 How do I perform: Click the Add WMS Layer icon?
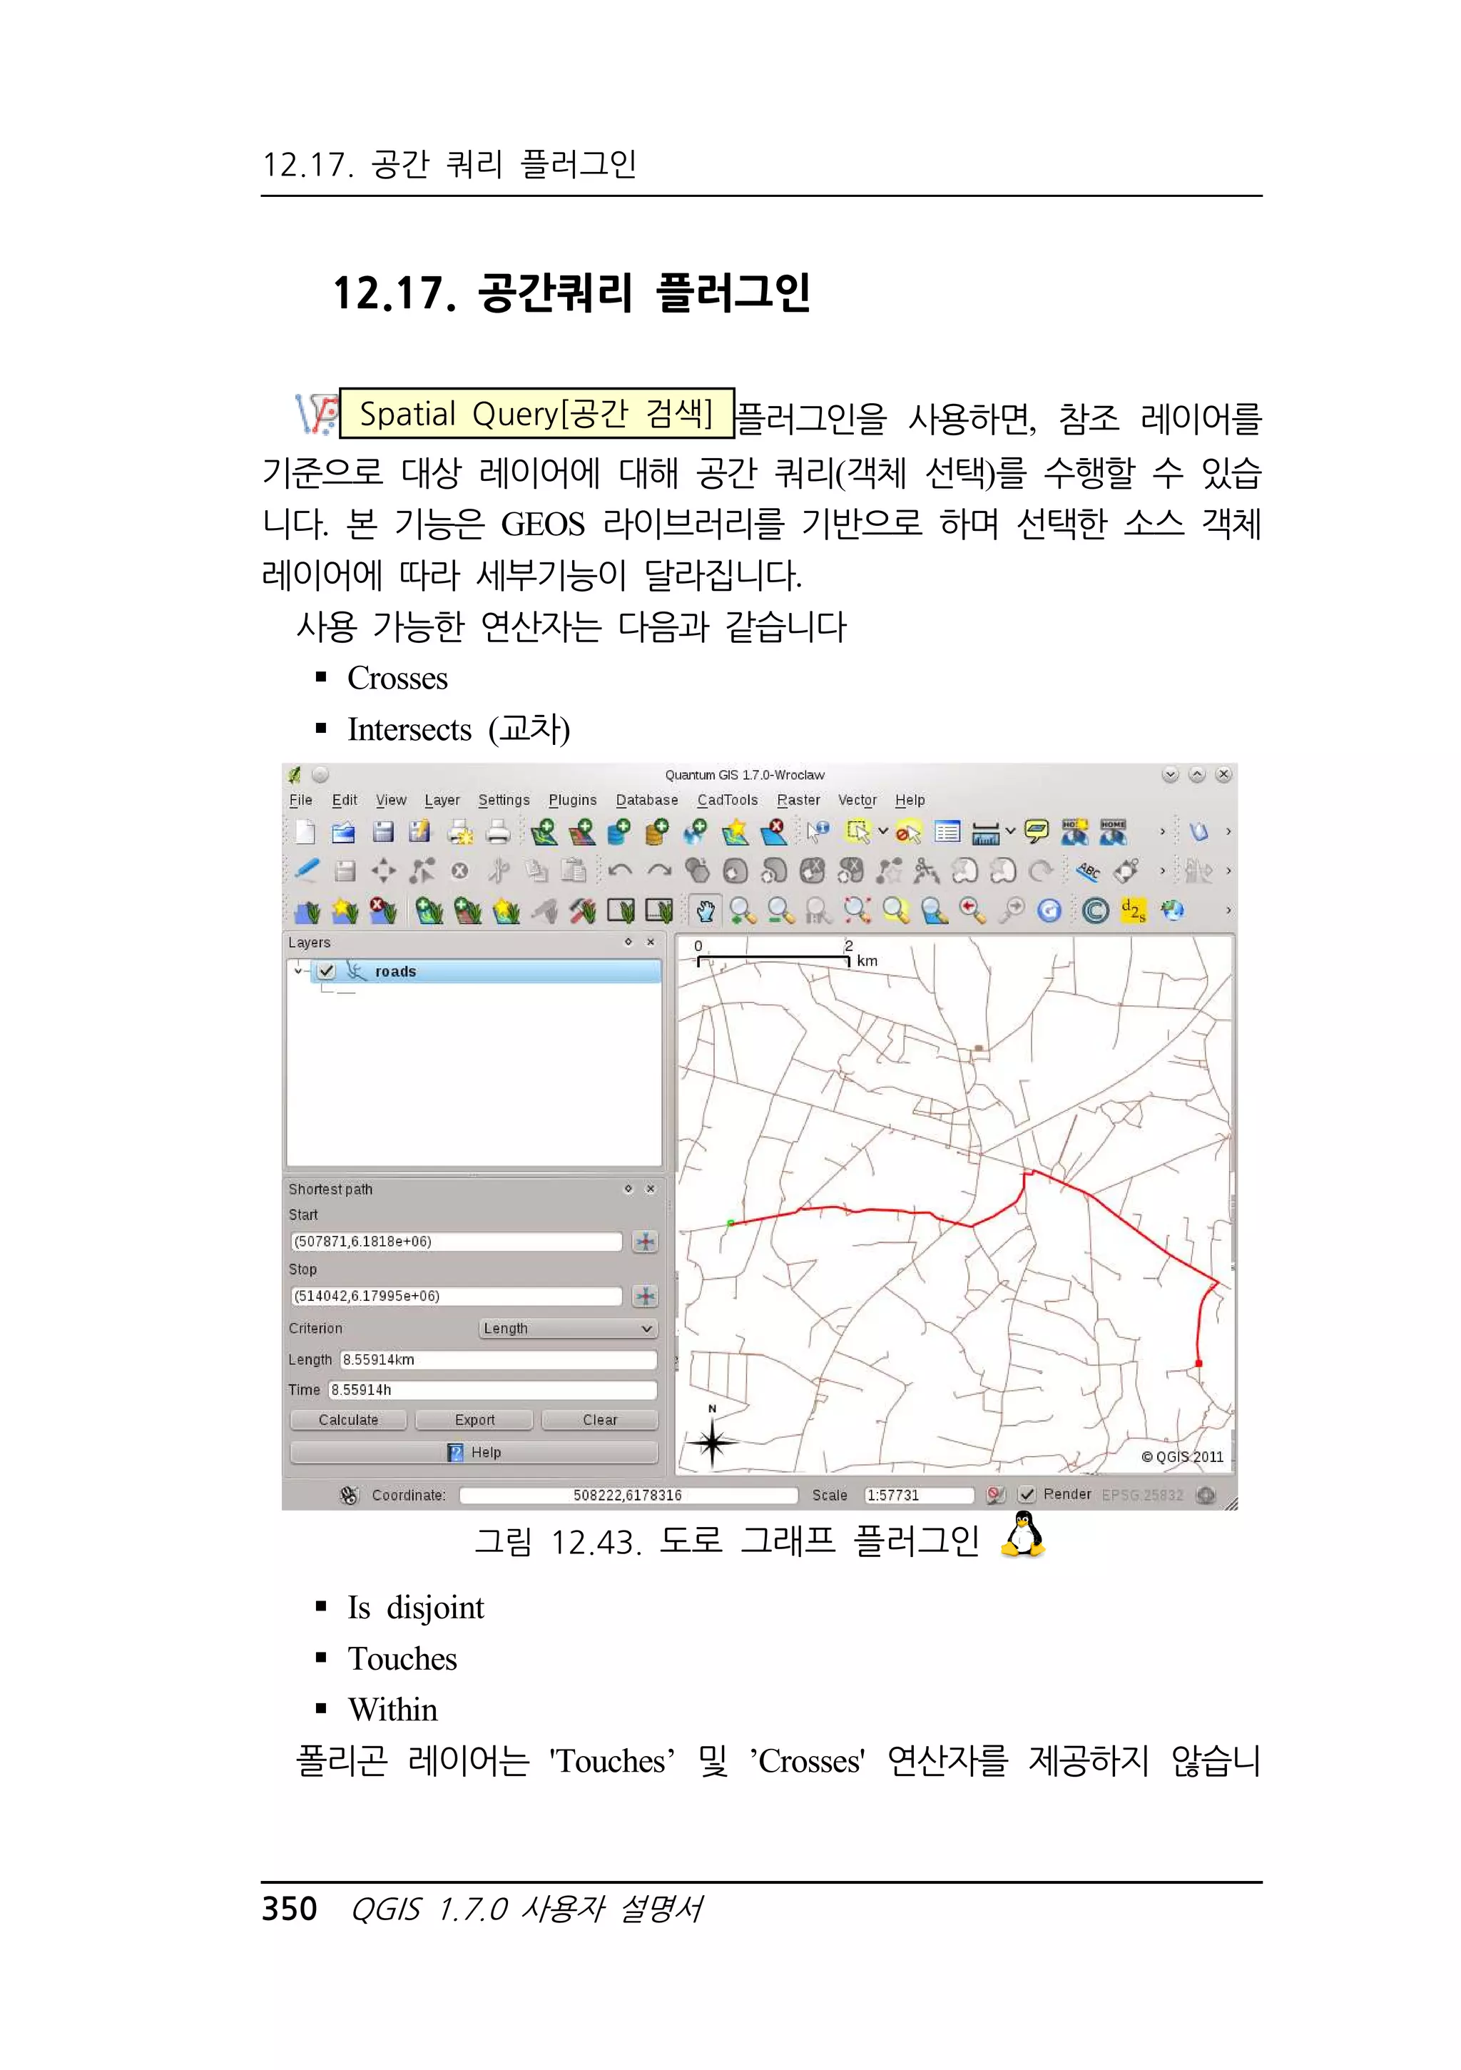[695, 831]
